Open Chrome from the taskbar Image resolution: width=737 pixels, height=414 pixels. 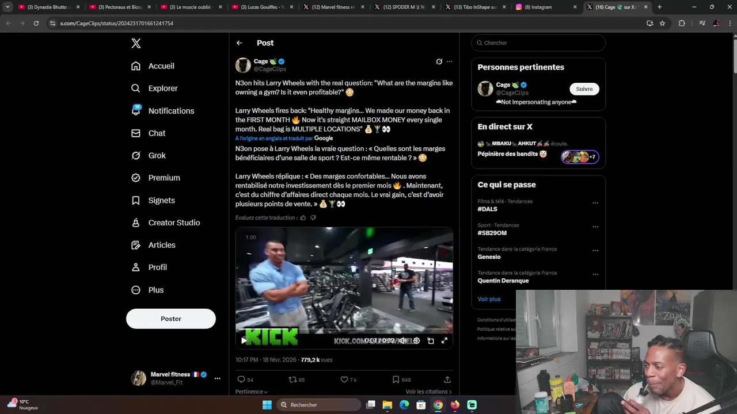pos(438,405)
